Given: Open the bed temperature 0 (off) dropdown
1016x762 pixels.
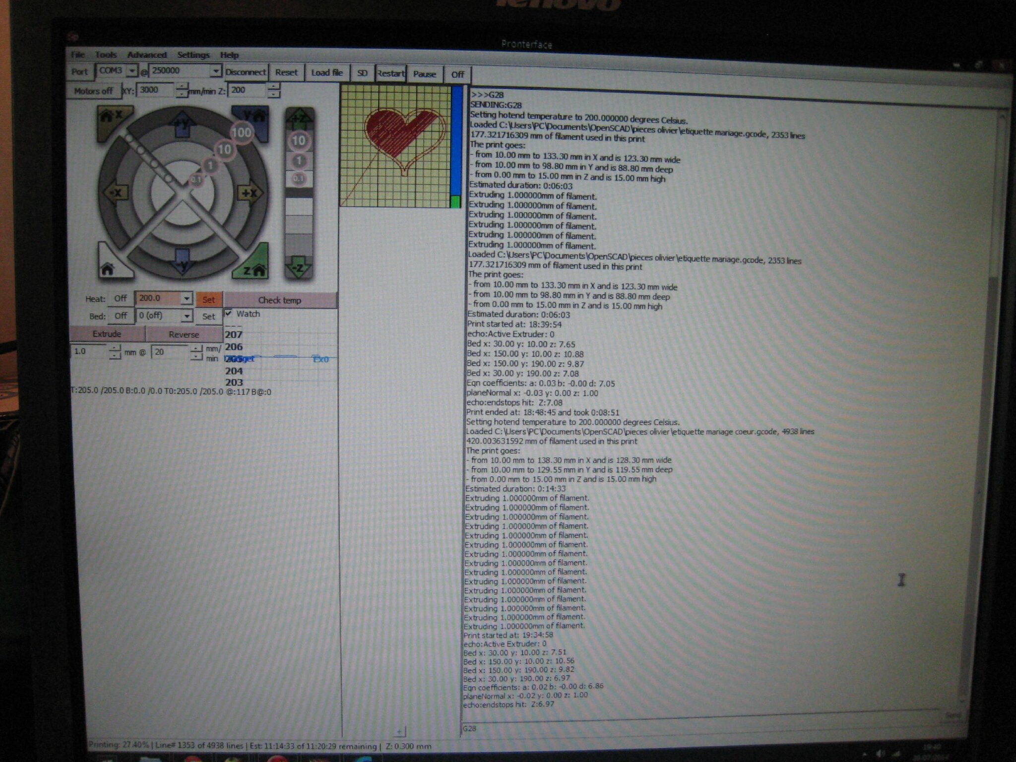Looking at the screenshot, I should pyautogui.click(x=187, y=316).
